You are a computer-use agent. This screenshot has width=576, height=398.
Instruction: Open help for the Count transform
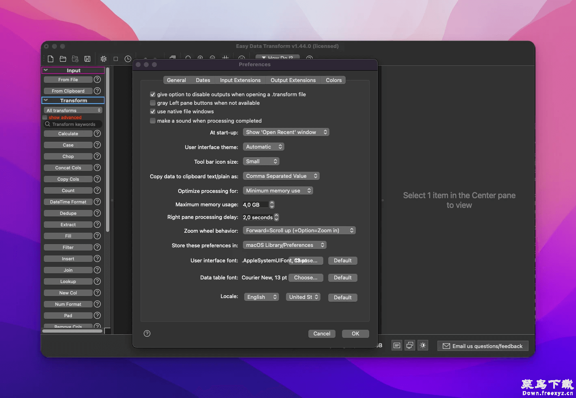click(97, 190)
